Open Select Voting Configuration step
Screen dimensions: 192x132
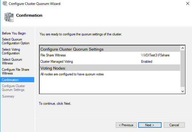(x=11, y=51)
